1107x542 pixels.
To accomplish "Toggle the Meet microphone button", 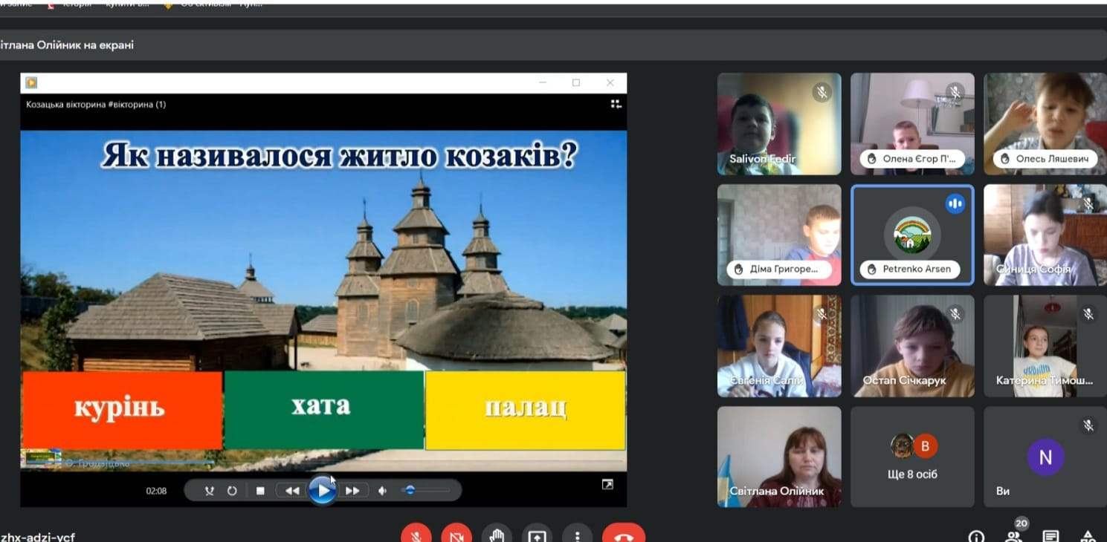I will [416, 535].
